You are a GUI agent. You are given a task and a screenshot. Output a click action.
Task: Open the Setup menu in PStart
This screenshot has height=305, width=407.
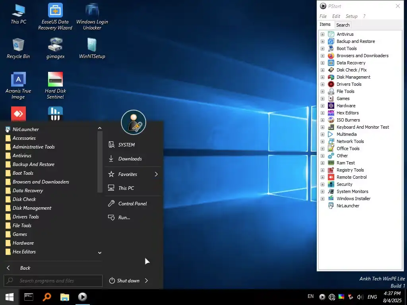pos(351,16)
